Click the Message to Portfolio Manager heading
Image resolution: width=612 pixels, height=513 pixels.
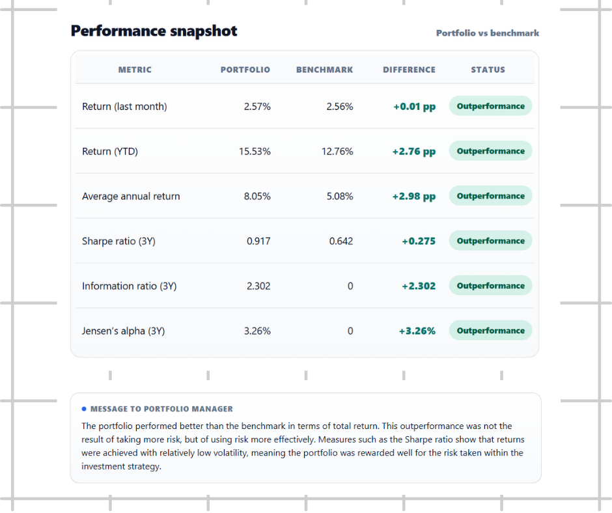[x=161, y=409]
